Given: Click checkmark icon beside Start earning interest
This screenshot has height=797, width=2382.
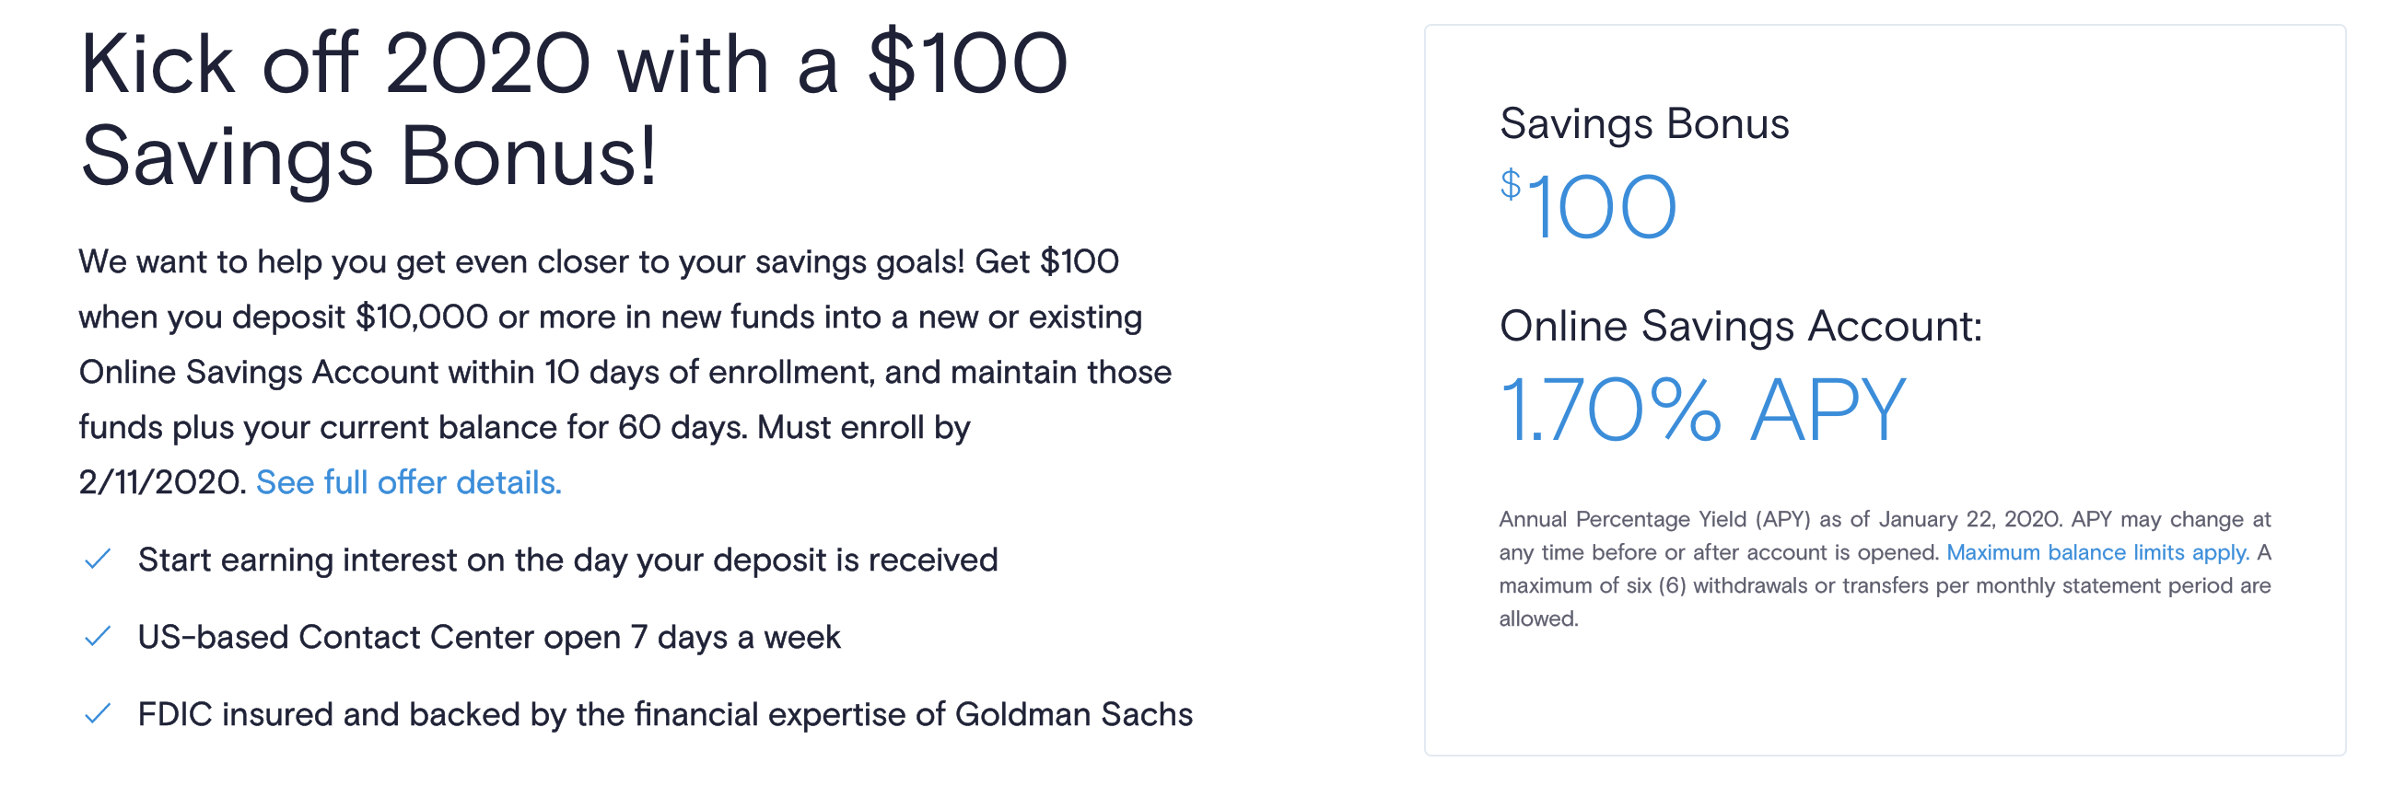Looking at the screenshot, I should tap(97, 560).
